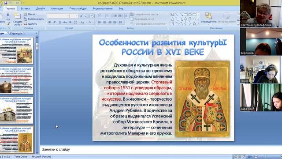
Task: Decrease list indent level
Action: click(x=115, y=16)
